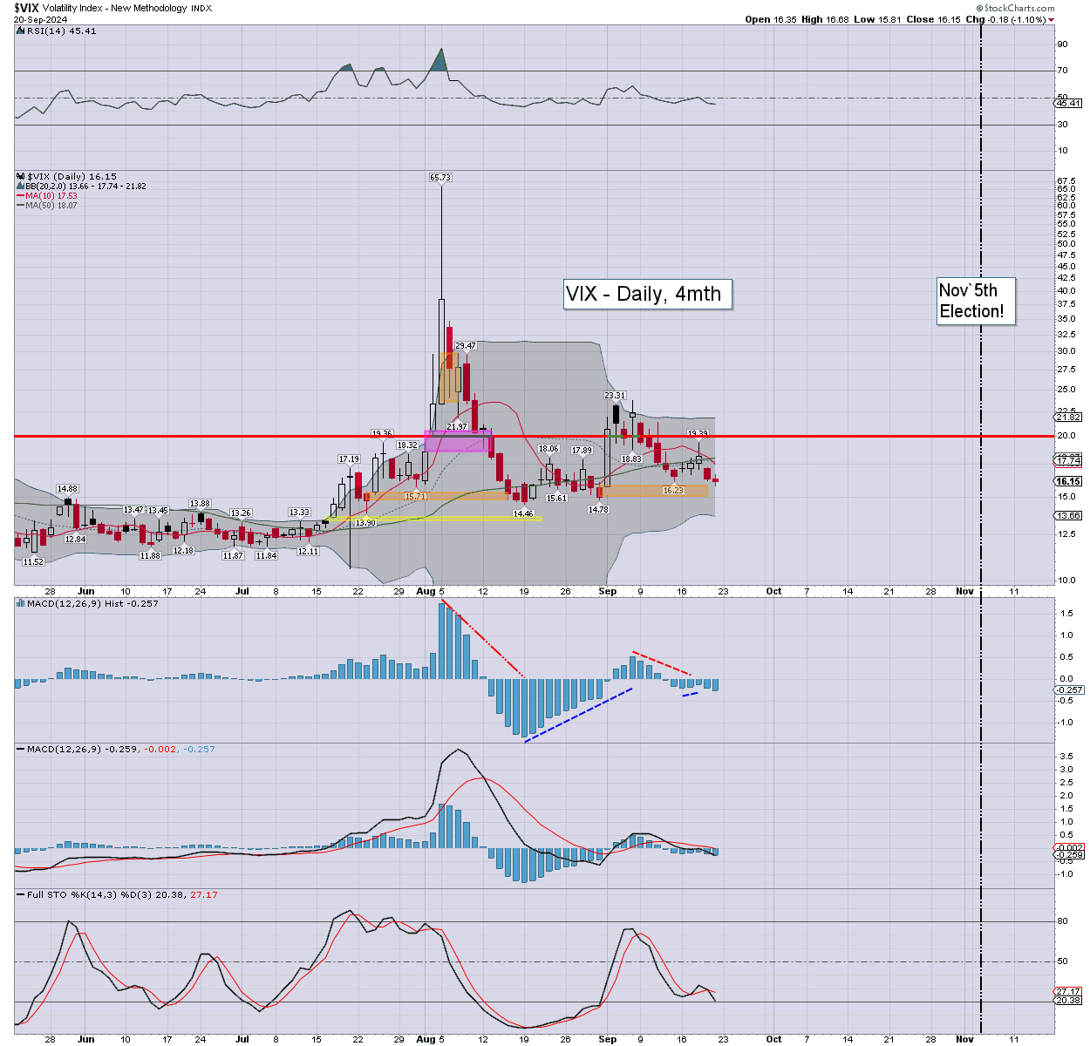This screenshot has width=1090, height=1046.
Task: Click the 'Sep' label on the price date axis
Action: pyautogui.click(x=608, y=591)
